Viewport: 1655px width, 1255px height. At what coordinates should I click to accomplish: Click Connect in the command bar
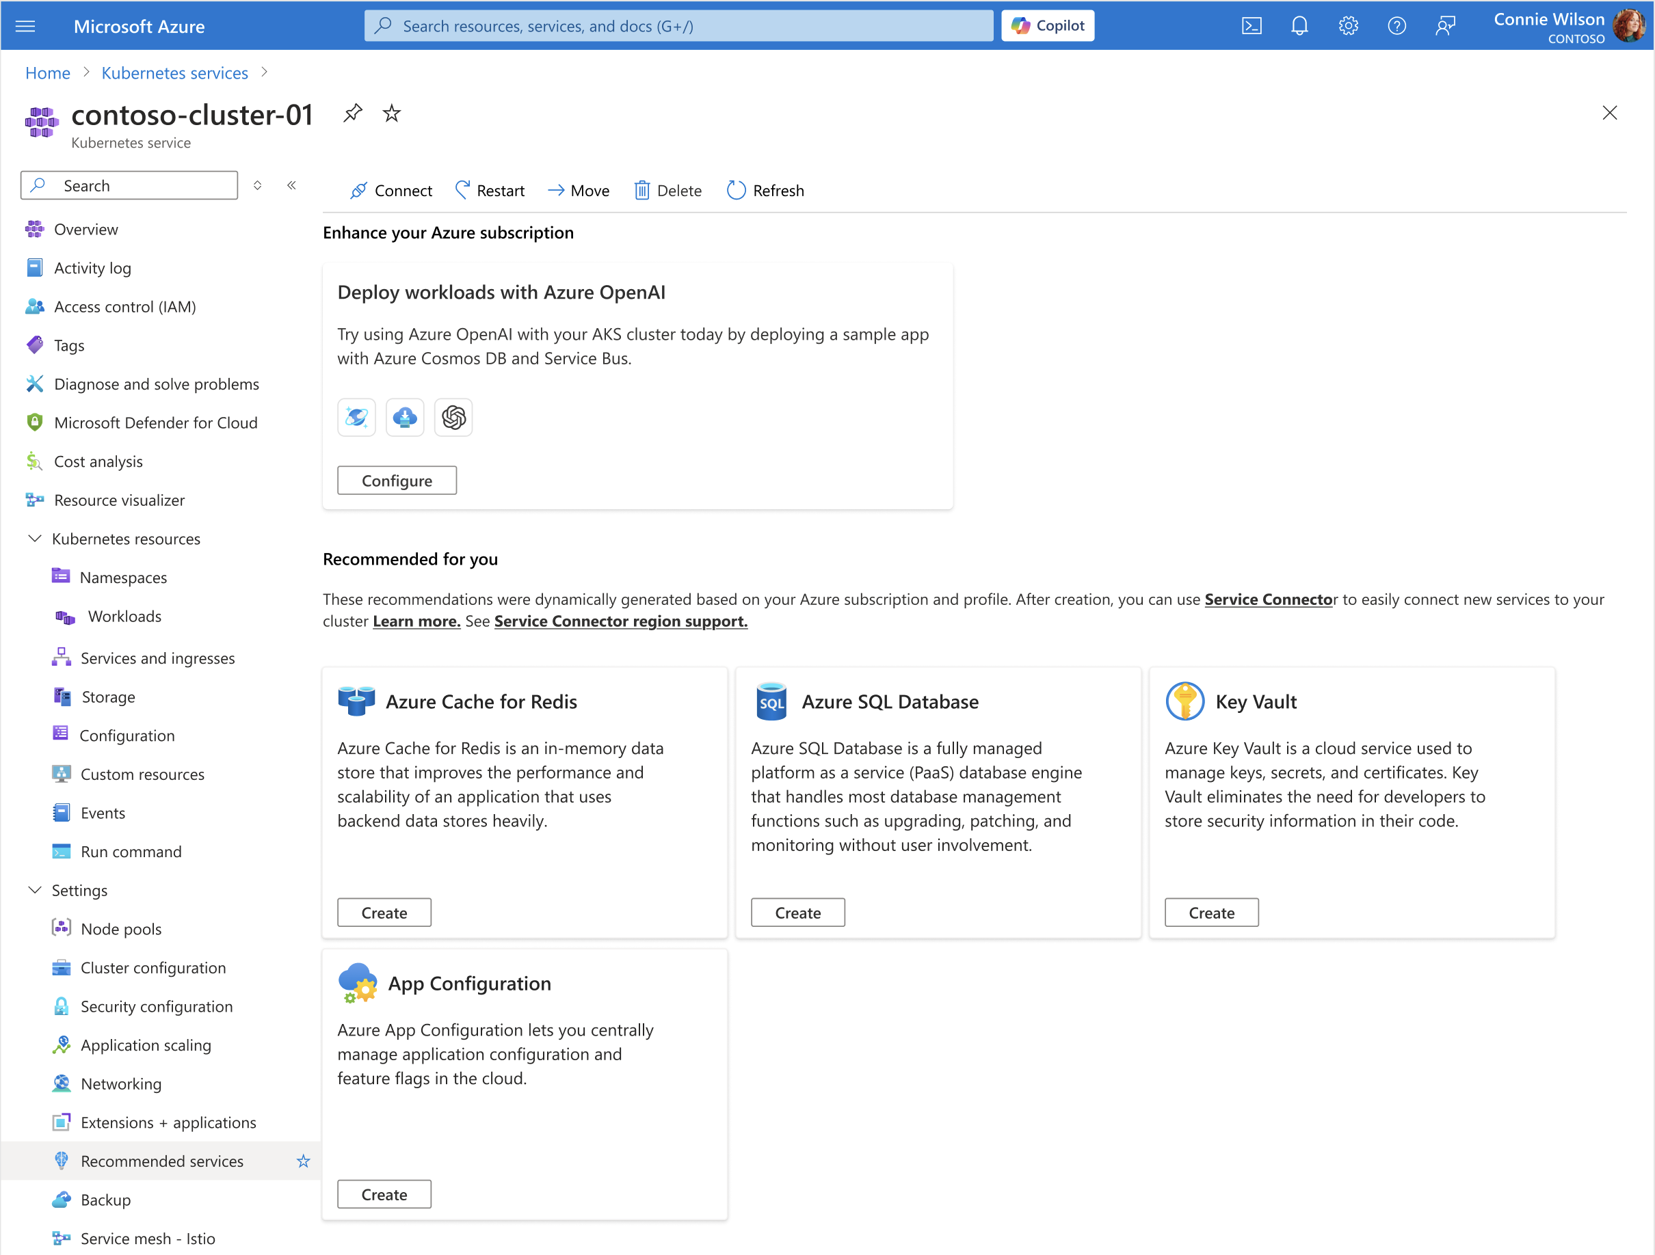pos(391,191)
